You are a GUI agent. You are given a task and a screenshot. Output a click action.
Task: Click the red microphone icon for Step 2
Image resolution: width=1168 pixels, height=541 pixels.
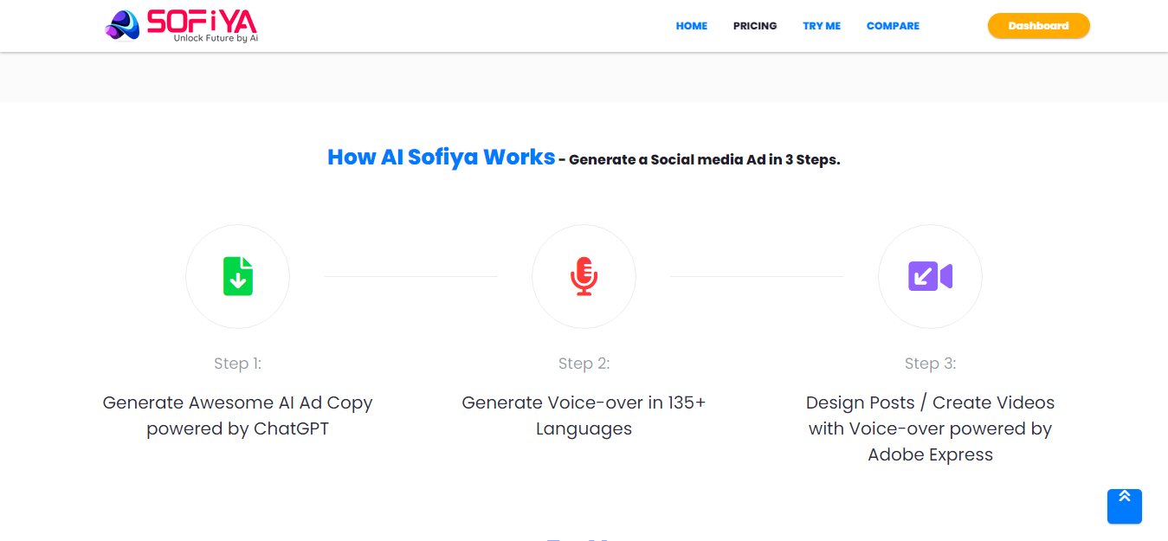pyautogui.click(x=584, y=276)
